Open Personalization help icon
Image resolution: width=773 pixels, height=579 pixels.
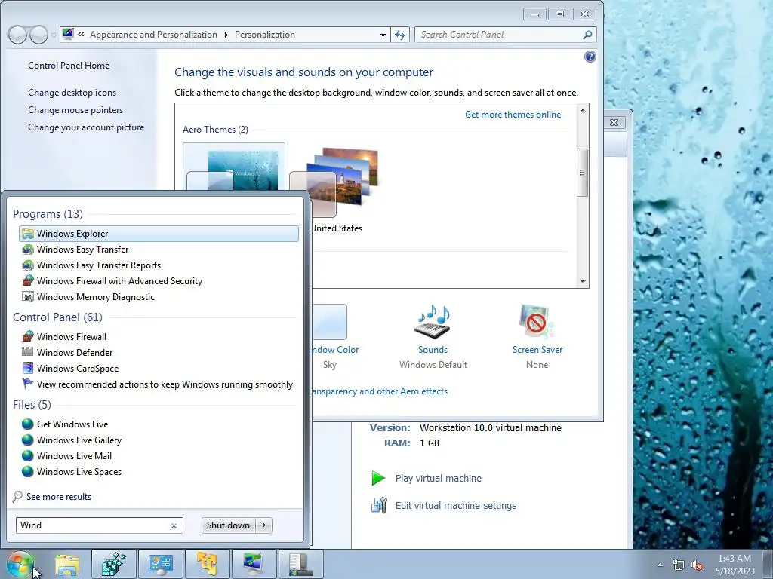pos(590,57)
